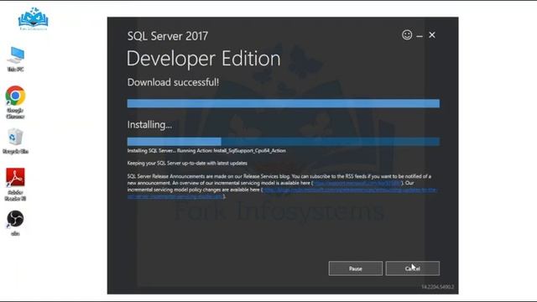537x302 pixels.
Task: Select the OBS desktop shortcut
Action: coord(15,223)
